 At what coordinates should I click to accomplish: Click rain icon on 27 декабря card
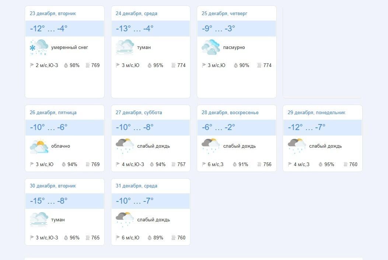coord(125,146)
